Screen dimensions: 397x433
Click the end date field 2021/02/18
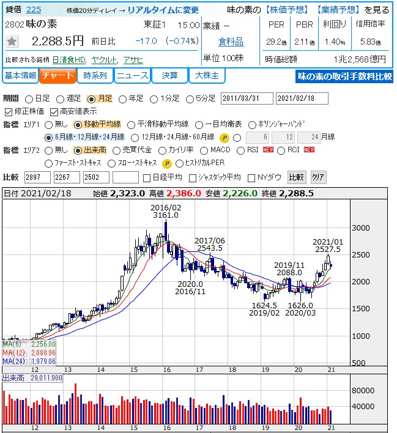302,98
